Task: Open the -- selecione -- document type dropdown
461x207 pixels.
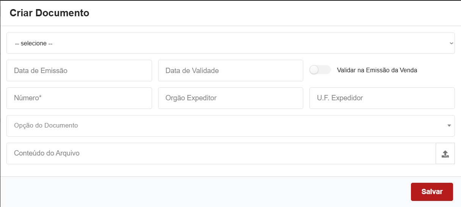Action: click(x=230, y=43)
